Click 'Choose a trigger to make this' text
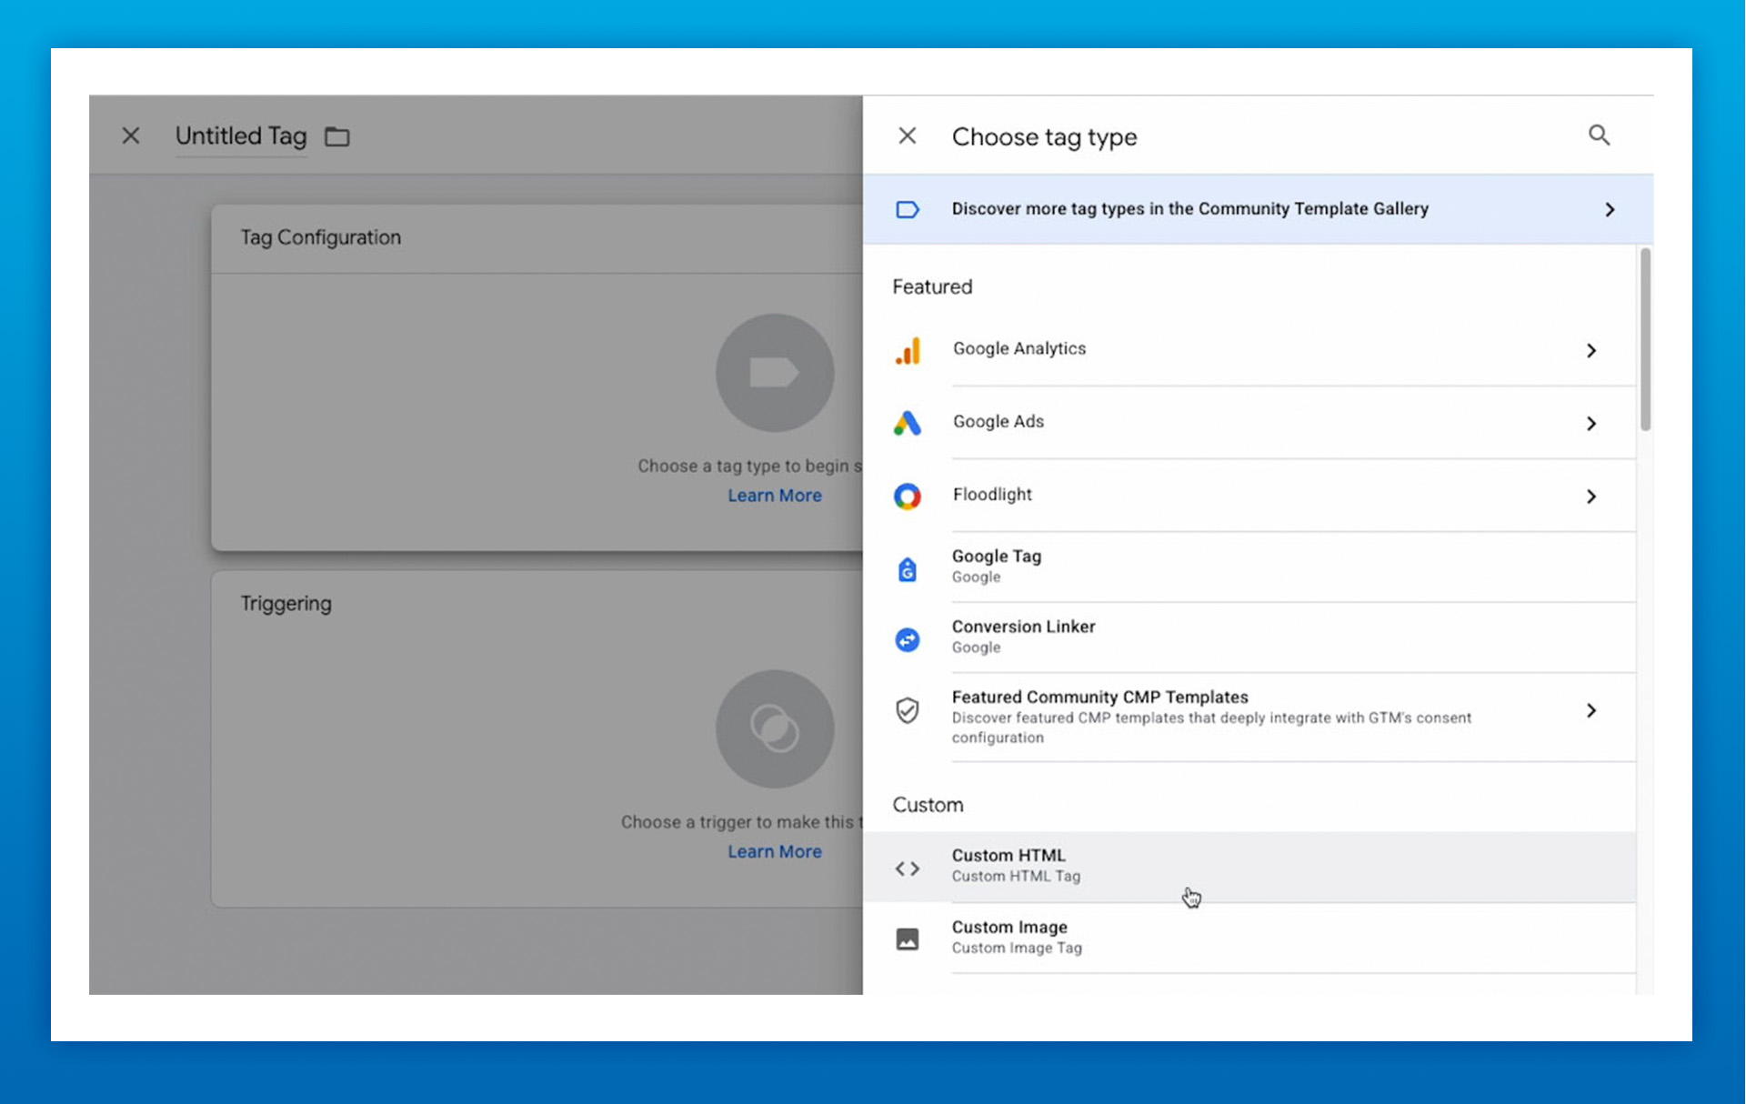The image size is (1746, 1104). (741, 822)
